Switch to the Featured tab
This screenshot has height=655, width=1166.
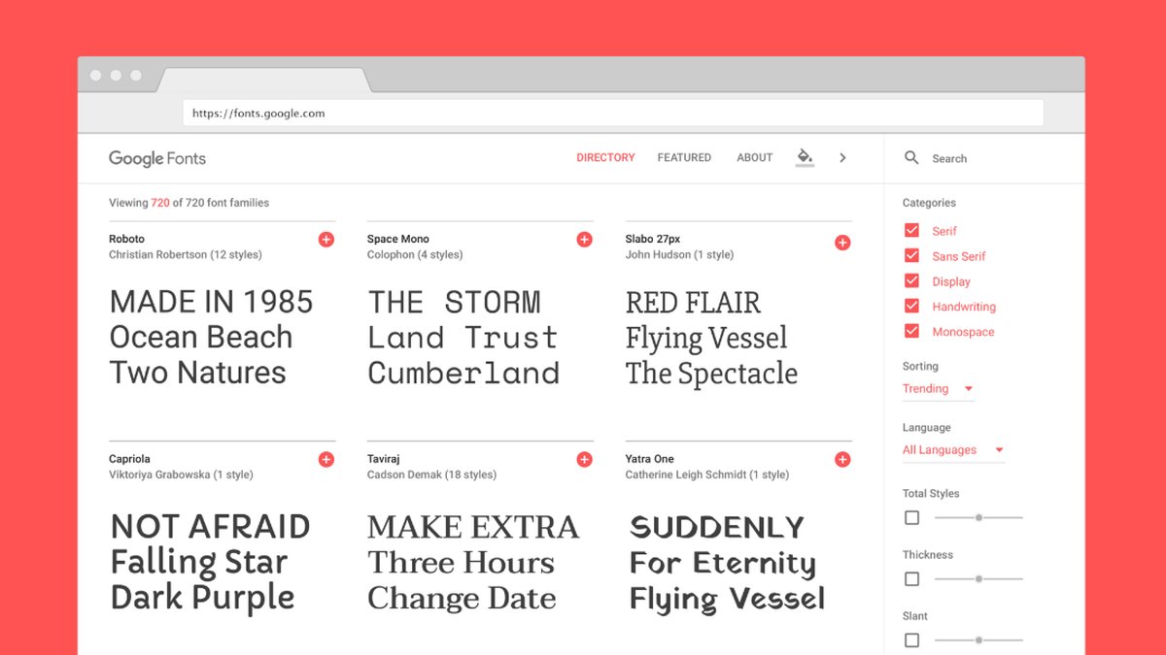pos(684,157)
